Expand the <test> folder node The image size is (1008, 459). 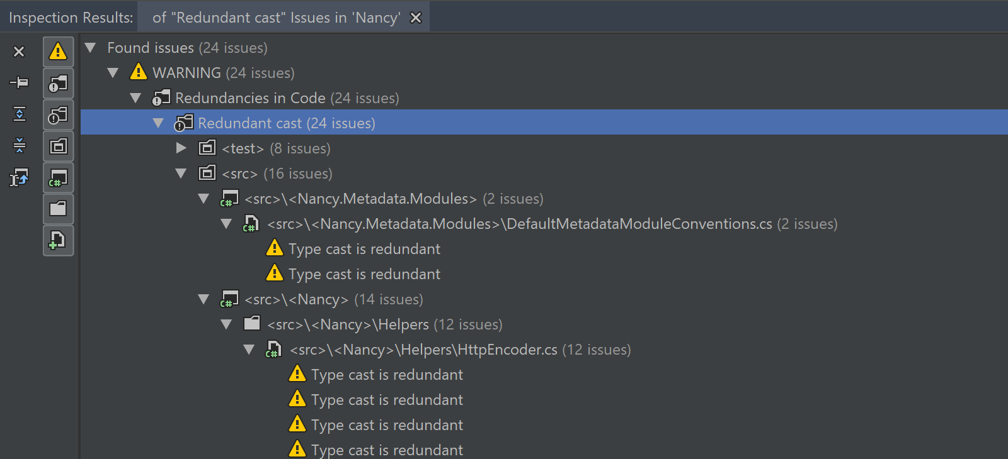pyautogui.click(x=181, y=148)
